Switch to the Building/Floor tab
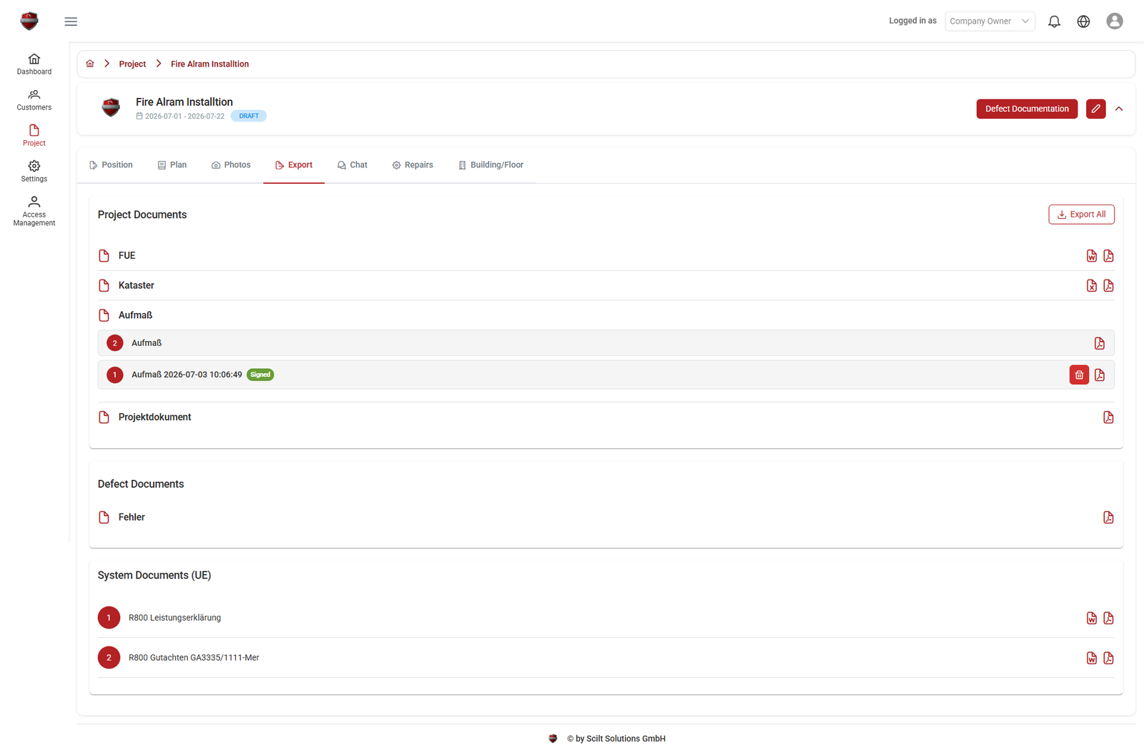Image resolution: width=1144 pixels, height=753 pixels. click(x=490, y=165)
